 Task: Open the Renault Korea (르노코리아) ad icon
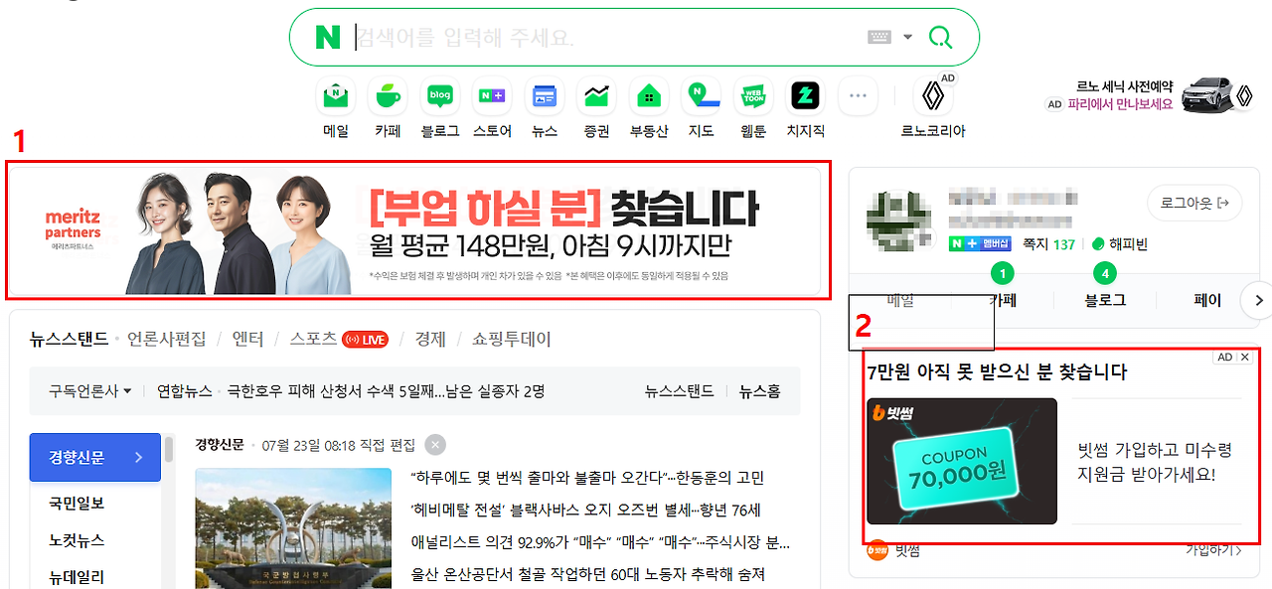tap(933, 96)
